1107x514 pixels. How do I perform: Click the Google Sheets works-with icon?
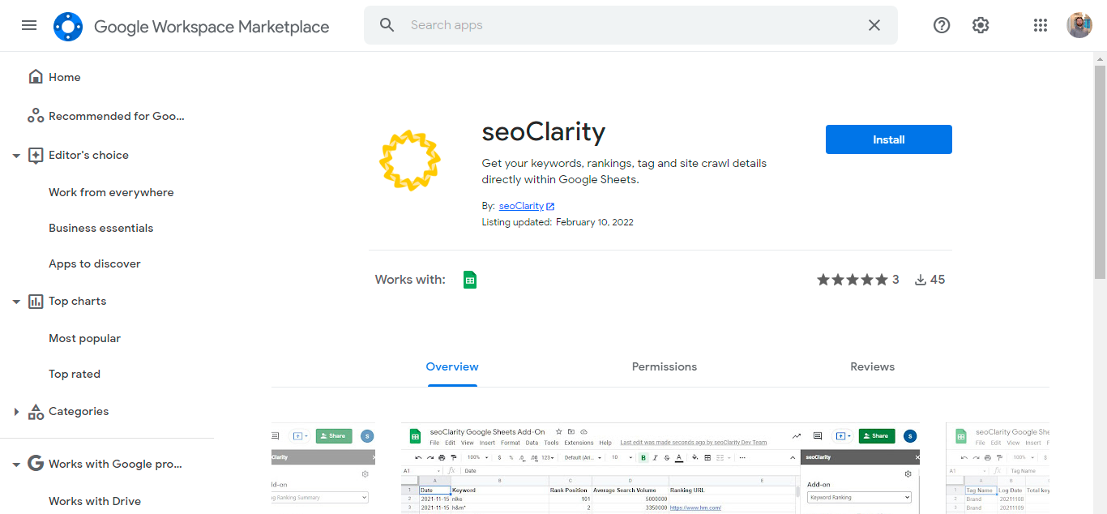469,280
